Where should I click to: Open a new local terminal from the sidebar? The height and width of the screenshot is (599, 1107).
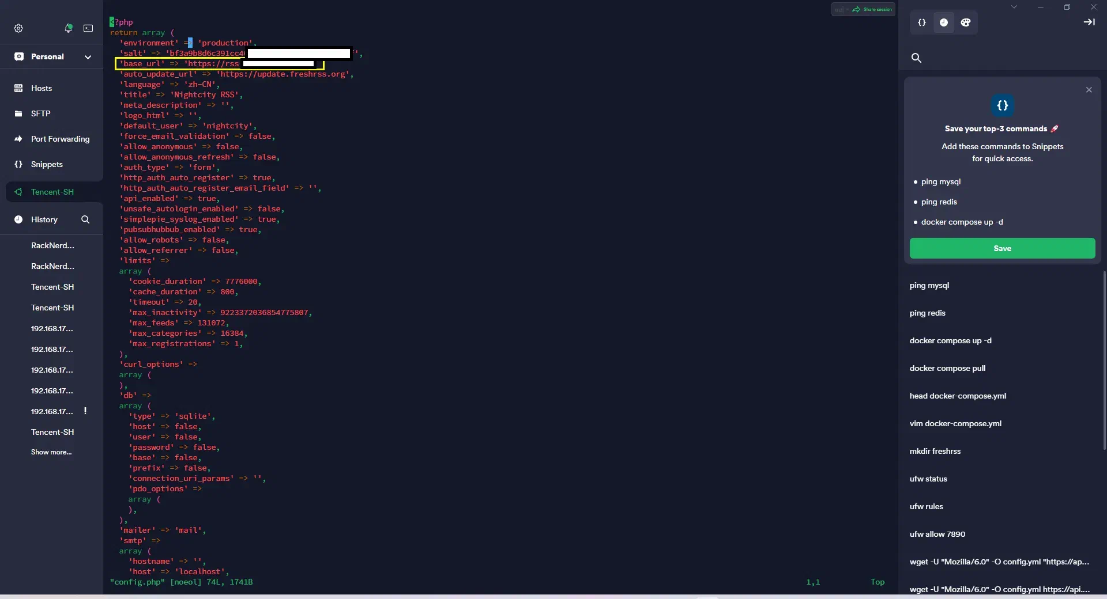(x=88, y=28)
